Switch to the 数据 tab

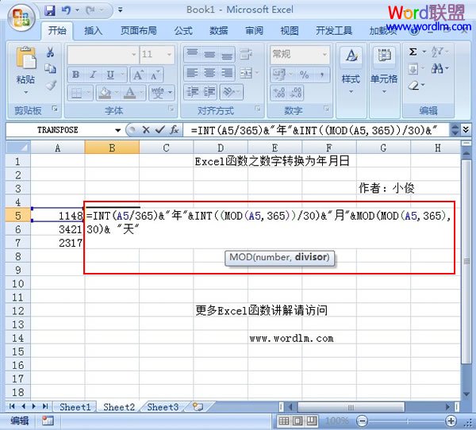click(x=219, y=31)
